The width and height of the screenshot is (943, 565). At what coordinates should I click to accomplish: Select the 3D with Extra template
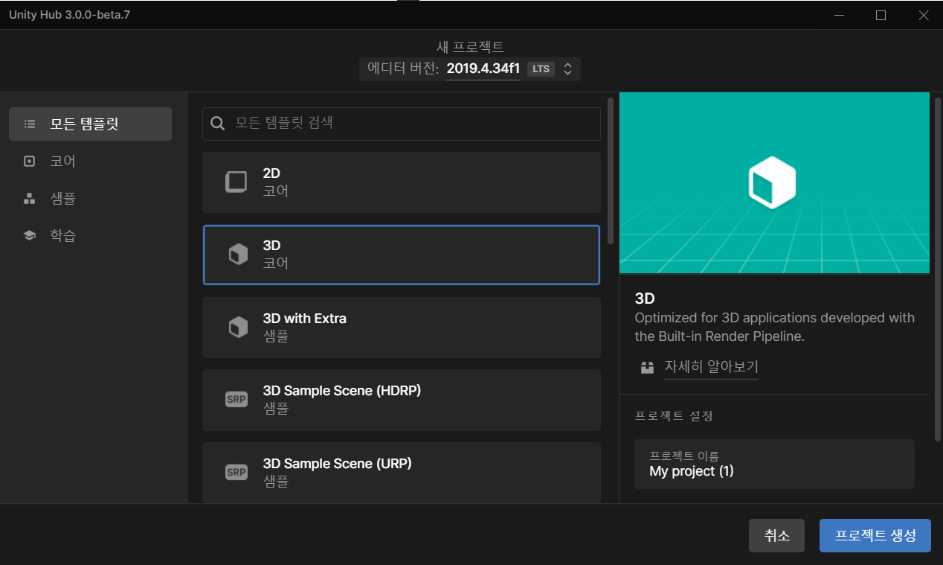(401, 328)
